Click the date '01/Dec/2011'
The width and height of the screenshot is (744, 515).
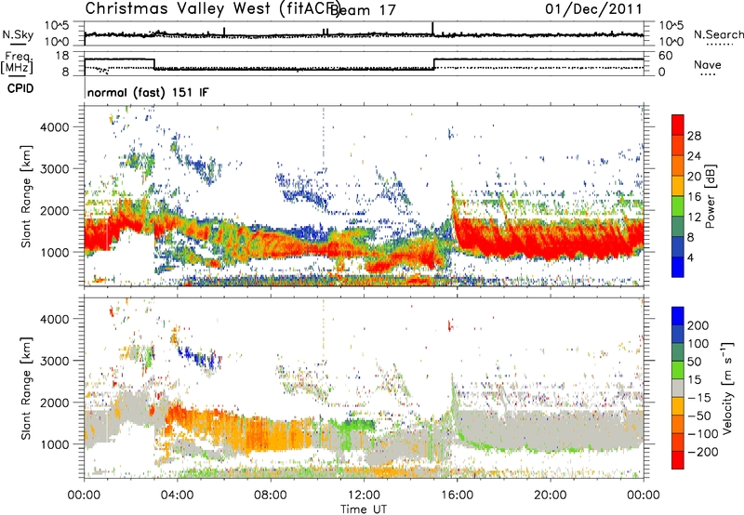[593, 8]
